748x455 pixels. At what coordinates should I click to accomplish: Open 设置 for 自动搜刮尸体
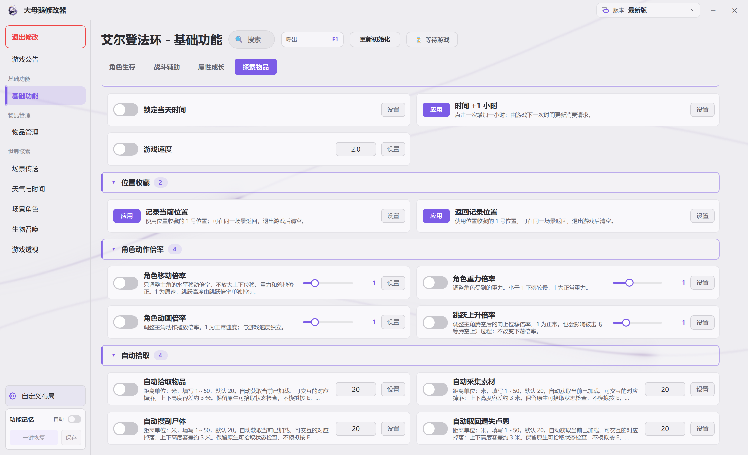(x=393, y=428)
